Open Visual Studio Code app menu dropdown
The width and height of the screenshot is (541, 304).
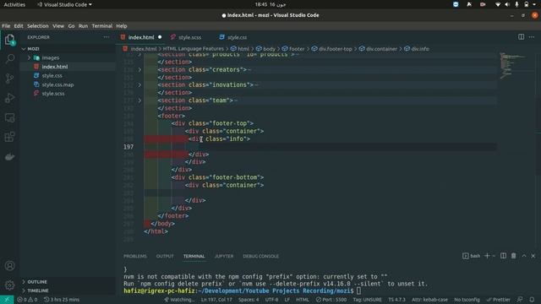click(64, 4)
